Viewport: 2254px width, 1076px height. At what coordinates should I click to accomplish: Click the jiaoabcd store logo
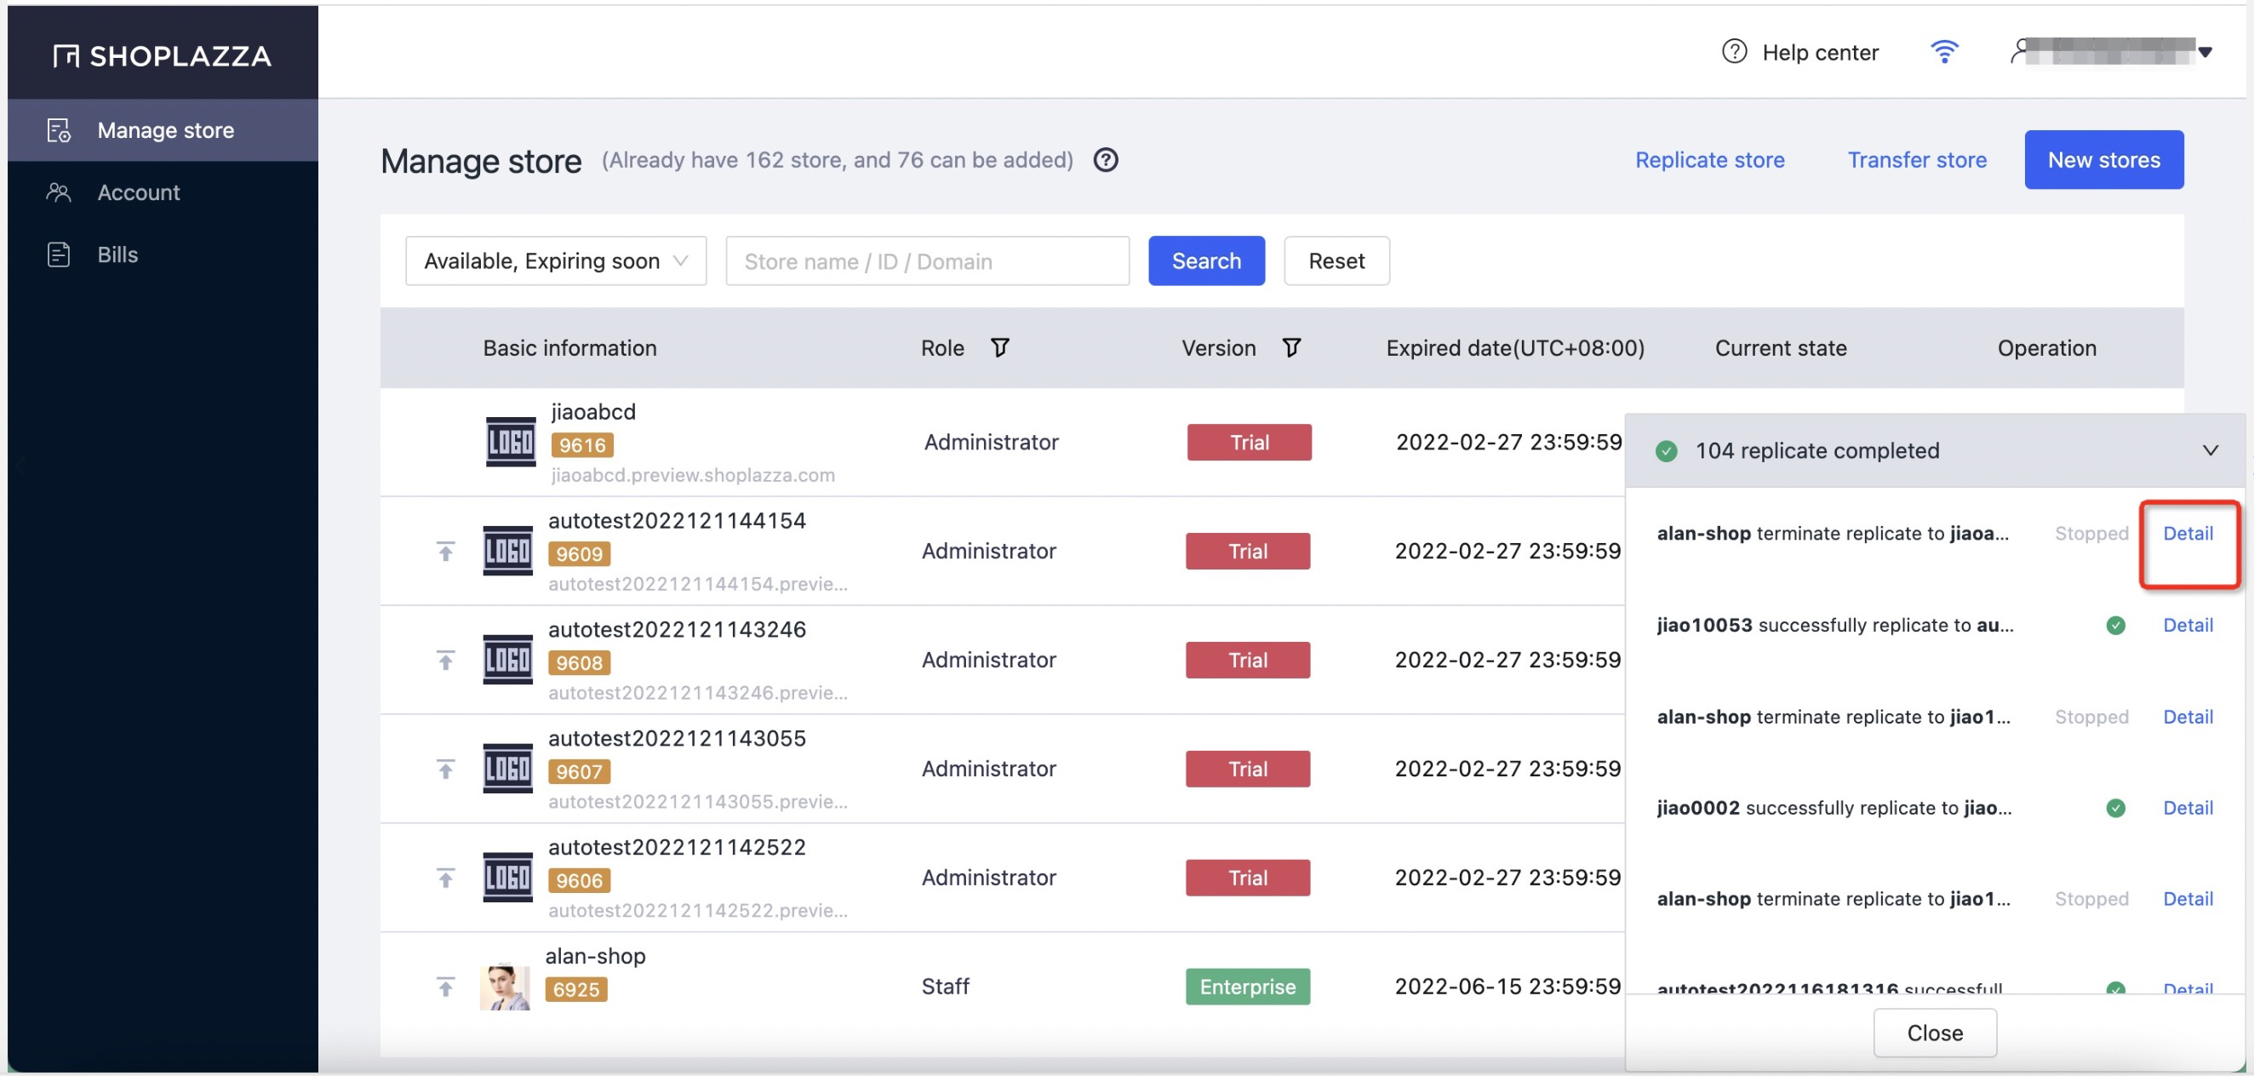[510, 442]
